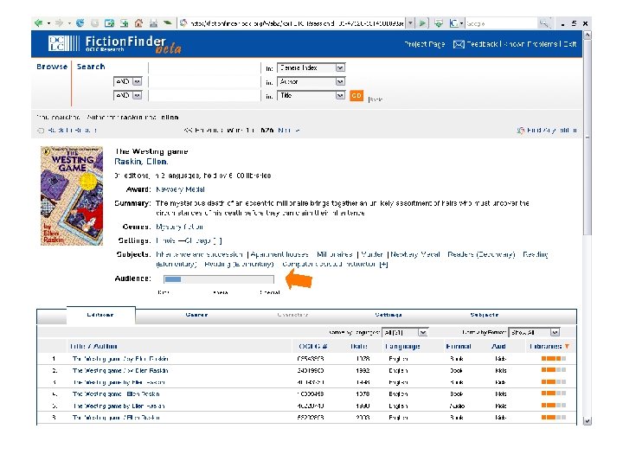Sort by Format column header
This screenshot has height=467, width=623.
[458, 346]
